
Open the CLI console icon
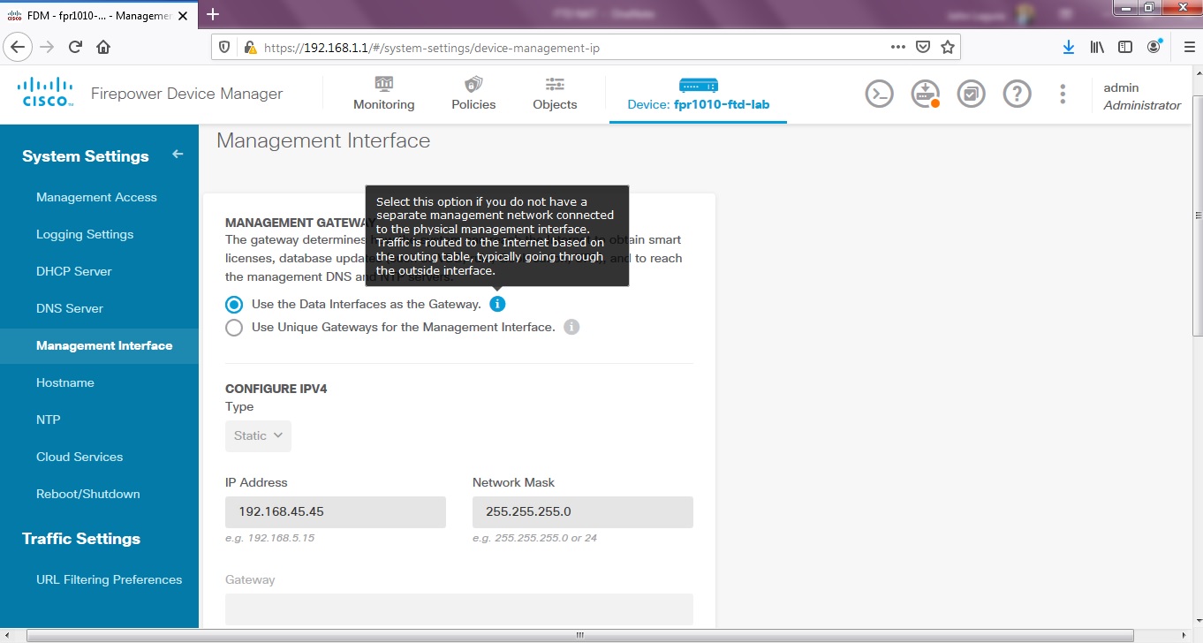pos(879,94)
